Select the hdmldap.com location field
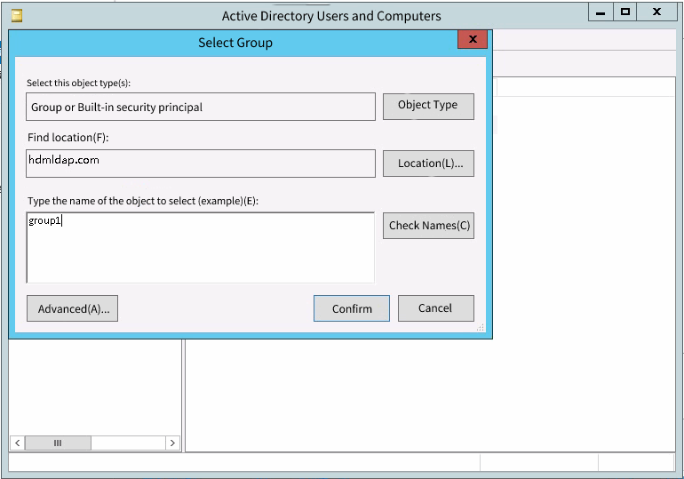The width and height of the screenshot is (684, 479). click(x=201, y=164)
